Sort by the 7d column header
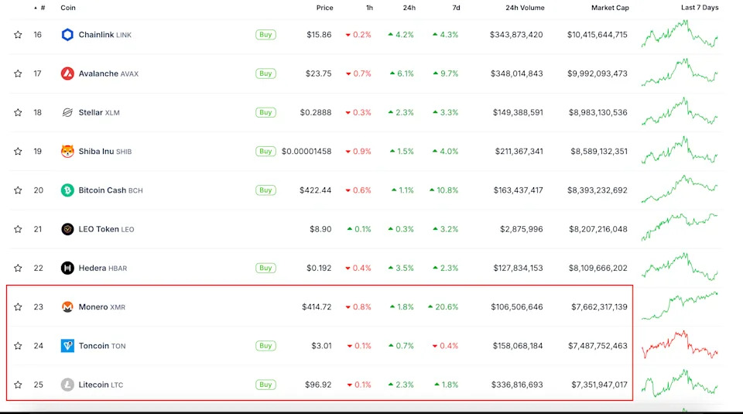This screenshot has width=743, height=414. coord(456,8)
